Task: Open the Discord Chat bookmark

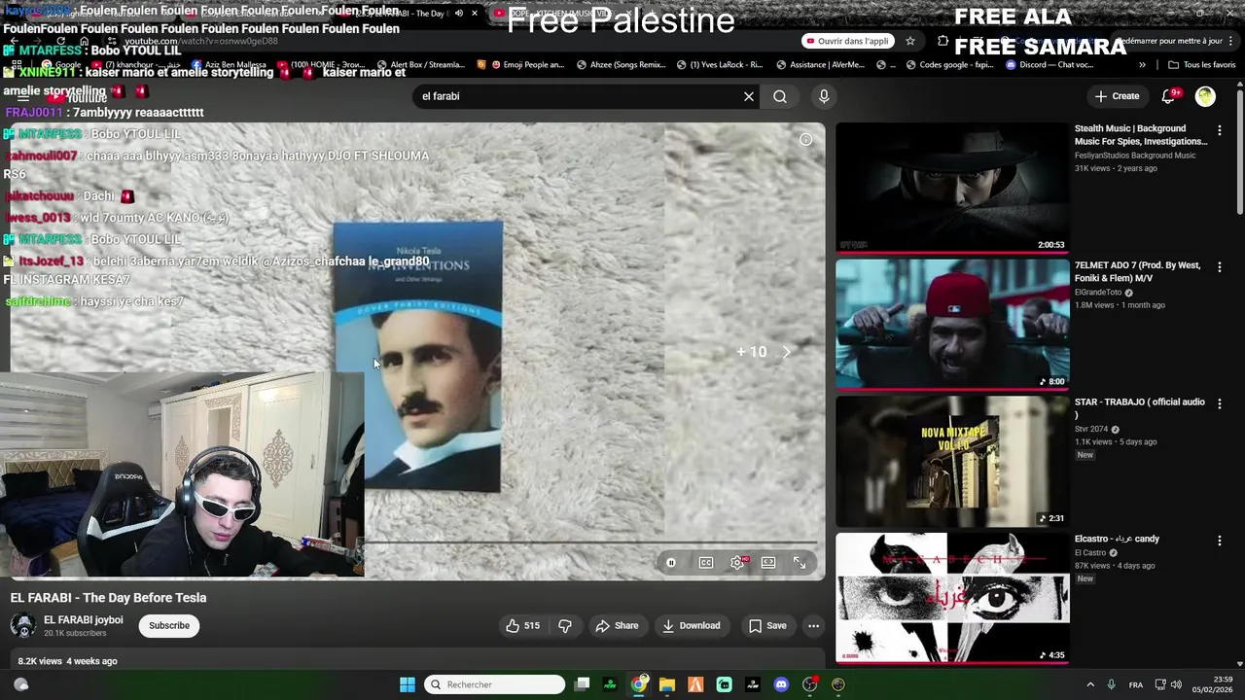Action: 1049,65
